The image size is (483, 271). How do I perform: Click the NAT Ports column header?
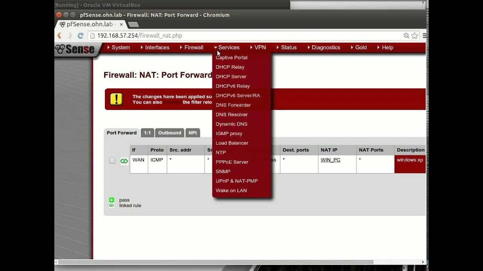click(375, 150)
